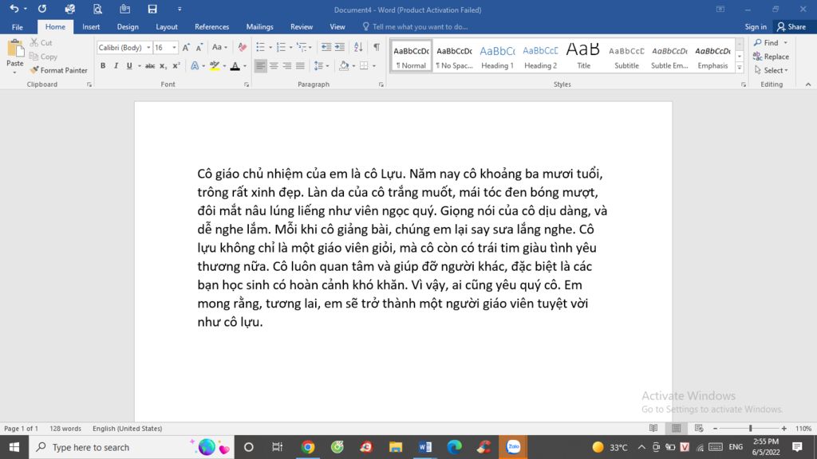Toggle Align Left for paragraph
The height and width of the screenshot is (459, 817).
coord(261,66)
